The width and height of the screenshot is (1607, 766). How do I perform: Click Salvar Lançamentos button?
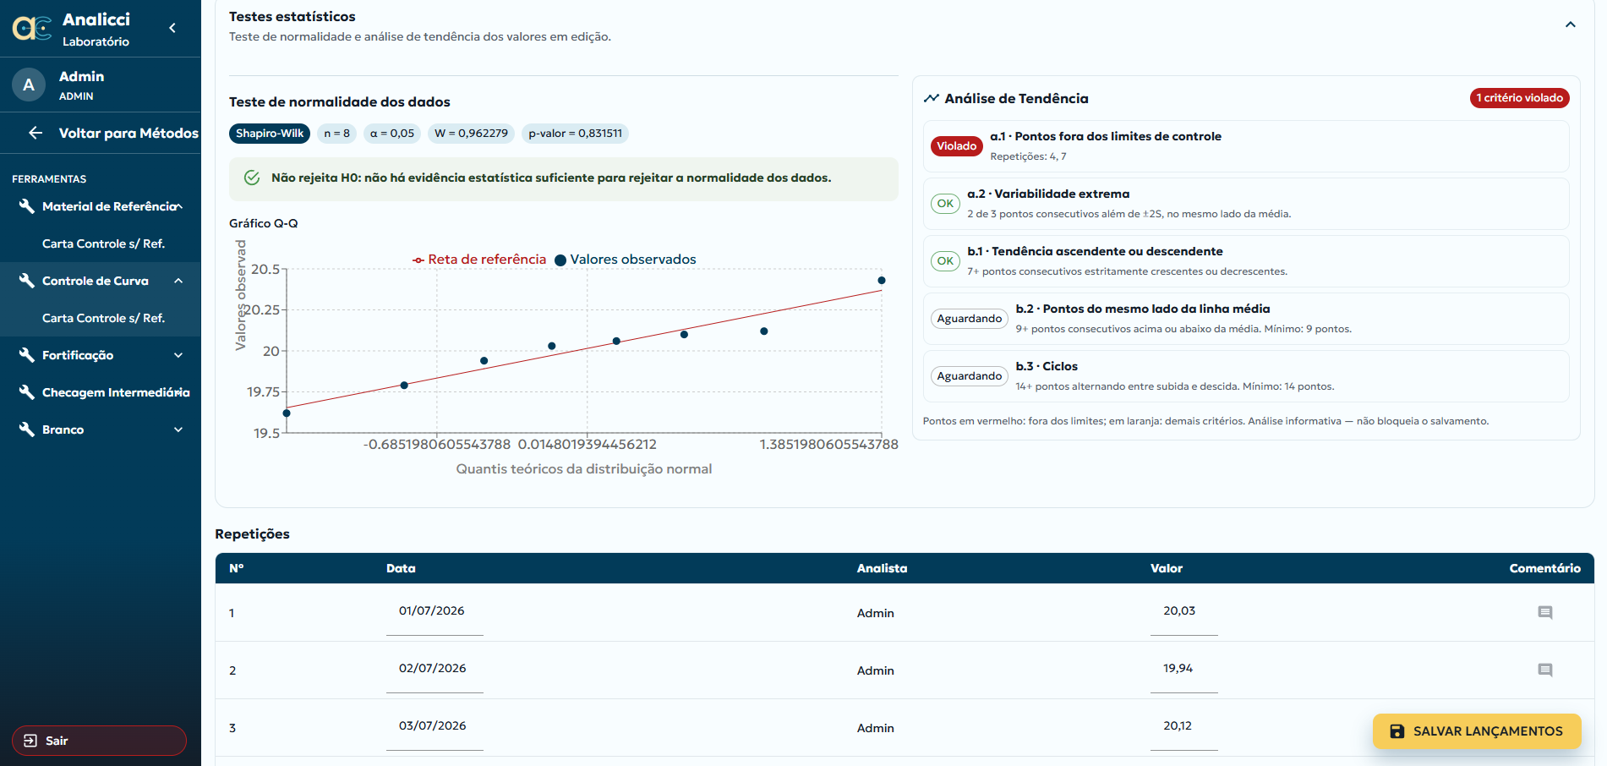pyautogui.click(x=1477, y=731)
